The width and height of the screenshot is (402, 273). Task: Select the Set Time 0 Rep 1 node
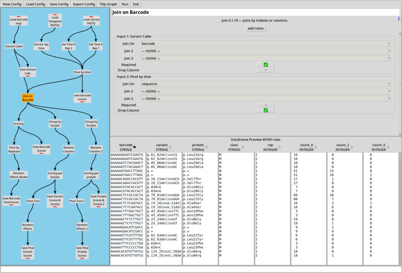pos(95,46)
